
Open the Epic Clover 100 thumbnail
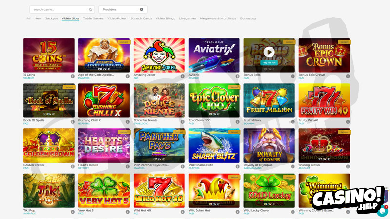[214, 100]
